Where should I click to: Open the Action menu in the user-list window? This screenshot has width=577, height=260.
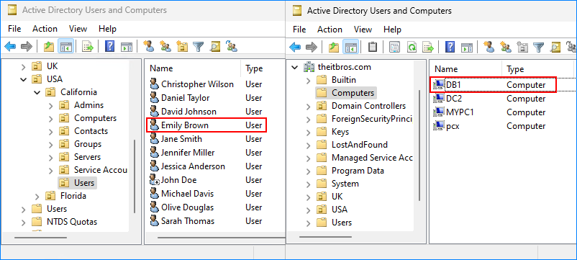[45, 29]
